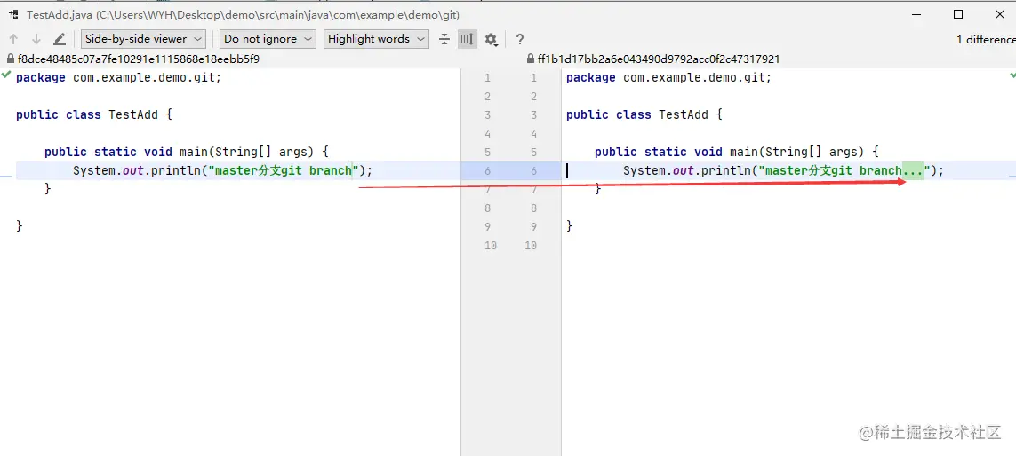Click left revision hash f8dce48485c07a7fe10291e1115868e18eebb5f9

[x=139, y=59]
